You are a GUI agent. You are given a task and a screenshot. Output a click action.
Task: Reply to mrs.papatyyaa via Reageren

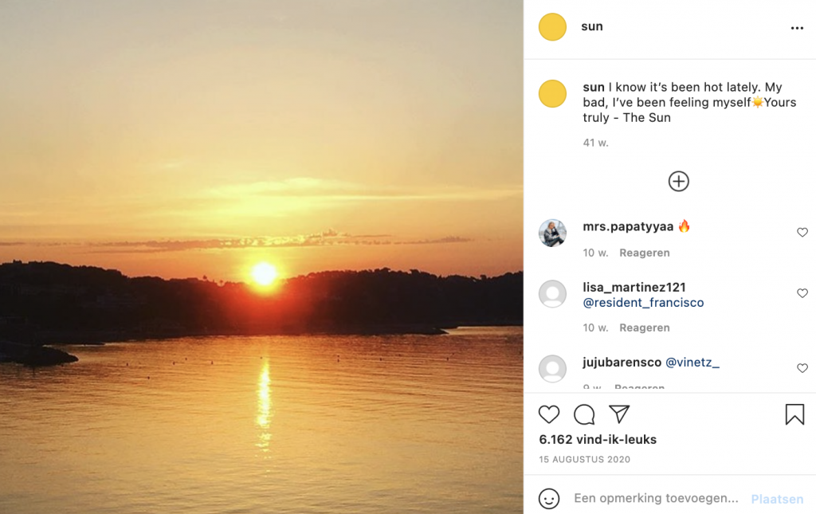click(644, 253)
